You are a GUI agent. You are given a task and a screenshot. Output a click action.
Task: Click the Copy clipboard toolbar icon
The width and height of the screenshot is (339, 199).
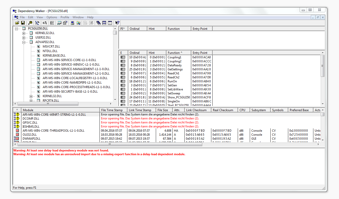(30, 23)
